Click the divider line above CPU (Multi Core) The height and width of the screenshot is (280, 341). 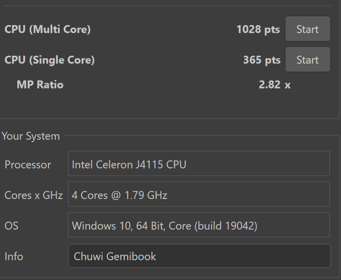[x=168, y=6]
